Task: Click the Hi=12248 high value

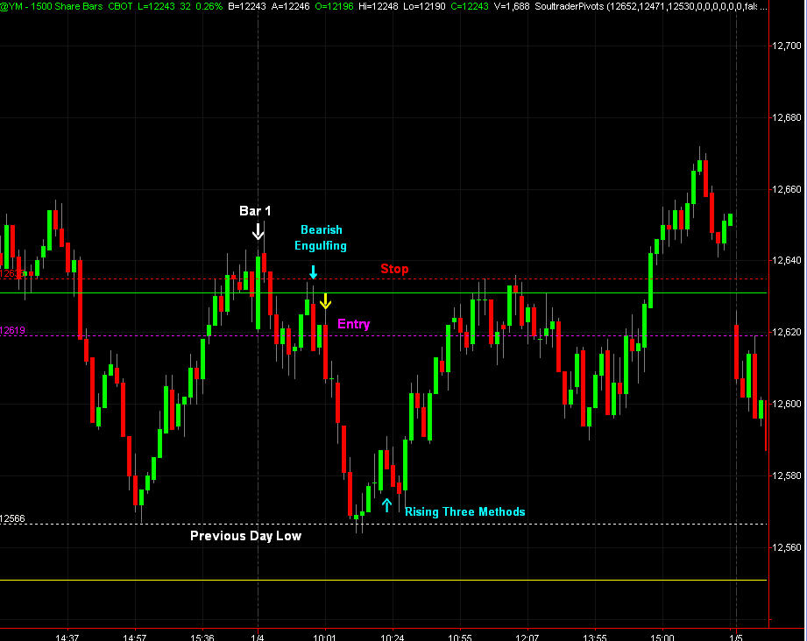Action: tap(379, 7)
